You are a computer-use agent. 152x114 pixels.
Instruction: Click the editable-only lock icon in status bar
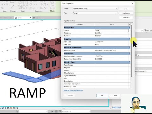pos(17,111)
